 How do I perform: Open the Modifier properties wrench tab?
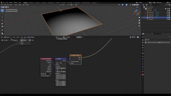point(143,59)
